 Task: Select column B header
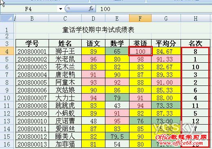pos(32,18)
